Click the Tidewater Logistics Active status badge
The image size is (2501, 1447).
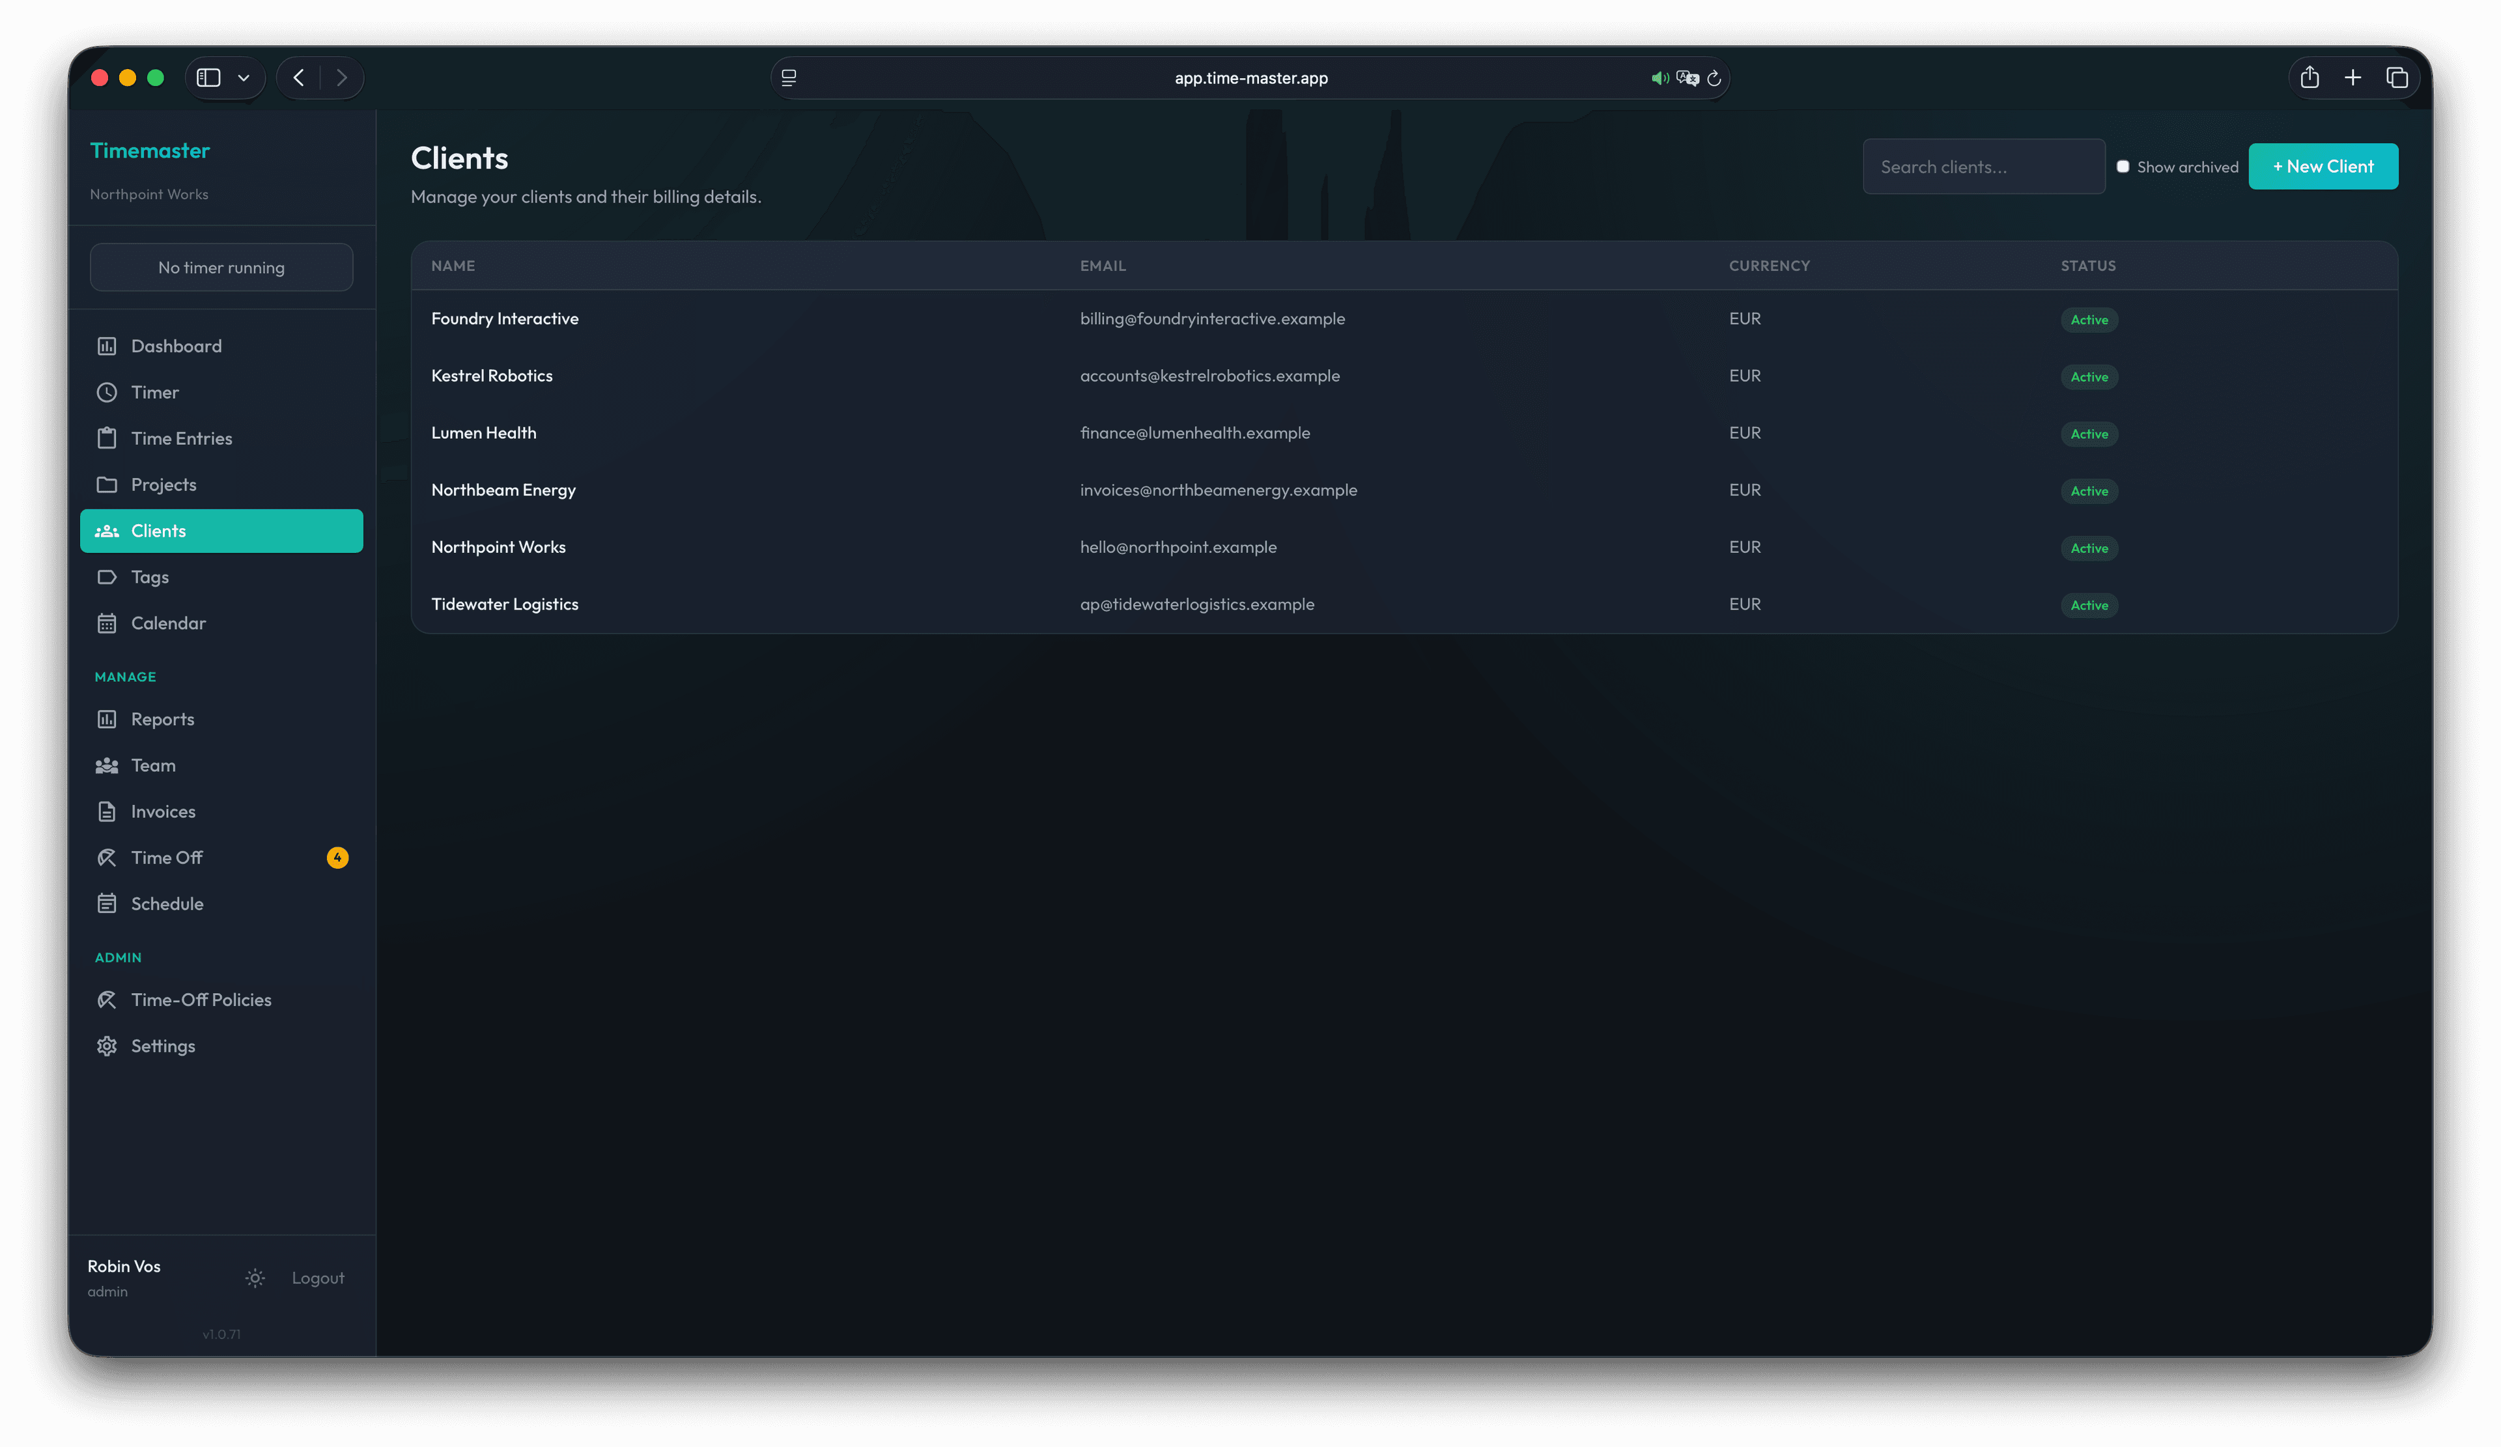pyautogui.click(x=2089, y=606)
